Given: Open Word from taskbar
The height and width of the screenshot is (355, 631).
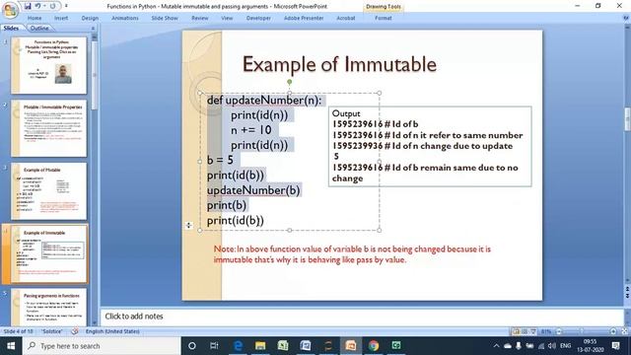Looking at the screenshot, I should tap(306, 346).
